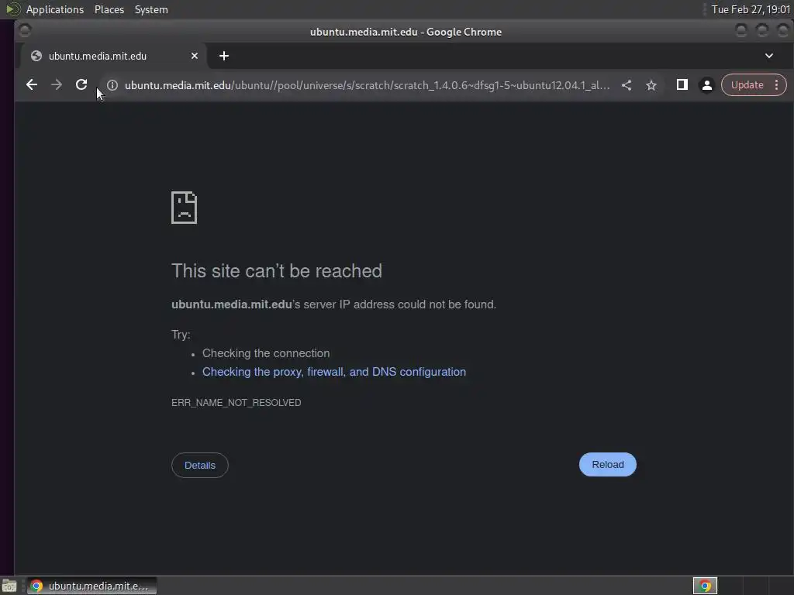
Task: Click the window menu button in title bar
Action: (25, 31)
